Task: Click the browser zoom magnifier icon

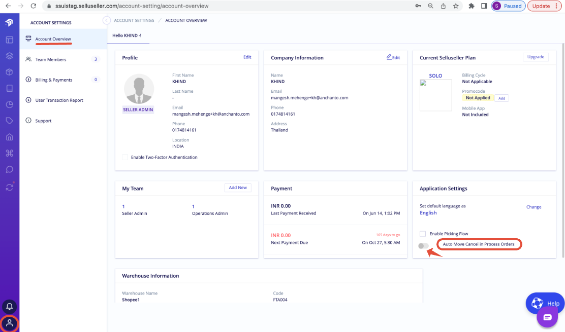Action: pyautogui.click(x=430, y=6)
